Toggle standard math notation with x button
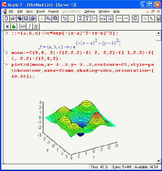 coord(7,26)
